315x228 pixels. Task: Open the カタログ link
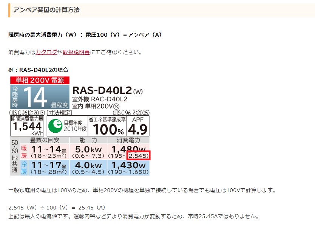(x=46, y=52)
